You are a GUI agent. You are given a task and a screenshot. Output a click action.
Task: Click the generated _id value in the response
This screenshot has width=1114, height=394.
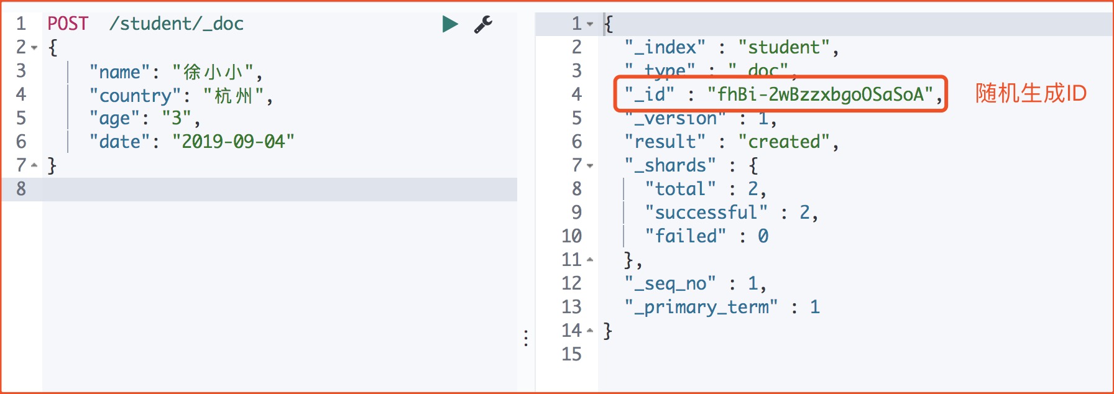820,94
